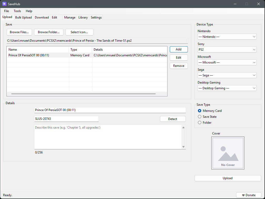Expand the Sega device dropdown
The height and width of the screenshot is (199, 265).
pos(227,75)
